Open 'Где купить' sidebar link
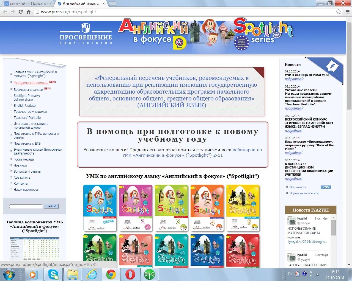The width and height of the screenshot is (352, 281). (22, 178)
